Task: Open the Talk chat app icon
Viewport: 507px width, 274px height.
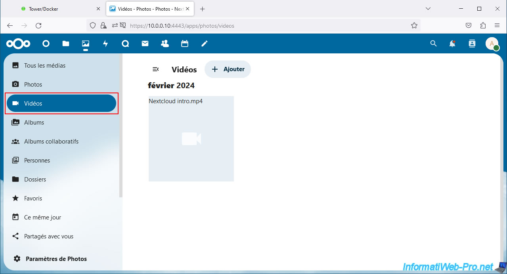Action: tap(125, 44)
